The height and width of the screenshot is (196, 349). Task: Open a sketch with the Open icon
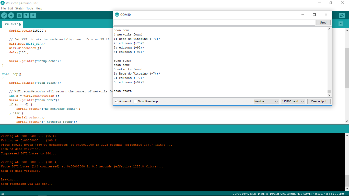pos(26,15)
